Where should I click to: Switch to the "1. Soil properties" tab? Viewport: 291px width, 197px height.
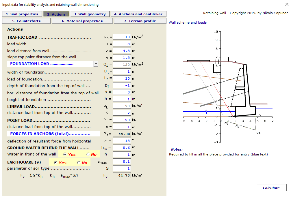point(22,14)
